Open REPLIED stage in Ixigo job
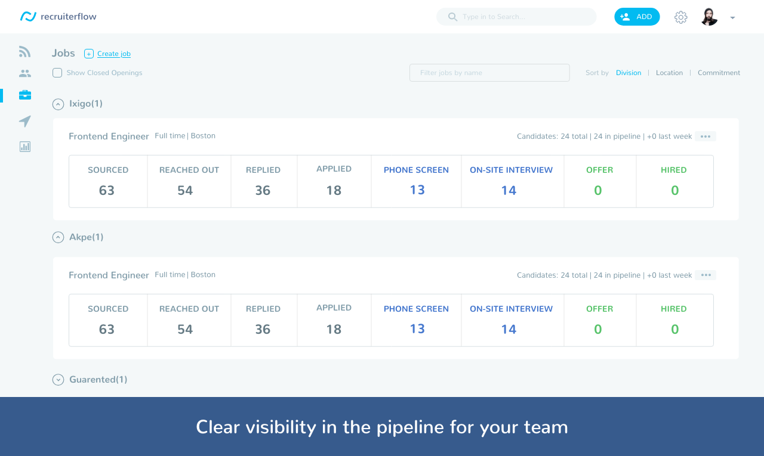The height and width of the screenshot is (456, 764). click(x=264, y=181)
